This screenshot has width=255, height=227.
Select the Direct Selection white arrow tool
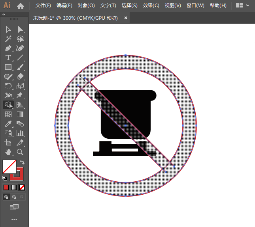[20, 30]
